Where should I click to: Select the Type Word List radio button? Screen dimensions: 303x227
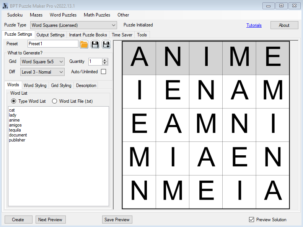tap(14, 101)
